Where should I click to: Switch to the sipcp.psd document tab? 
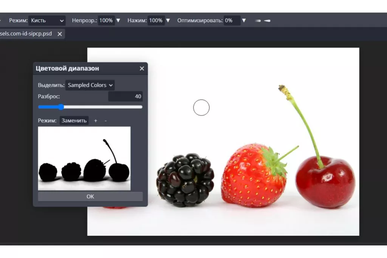26,34
